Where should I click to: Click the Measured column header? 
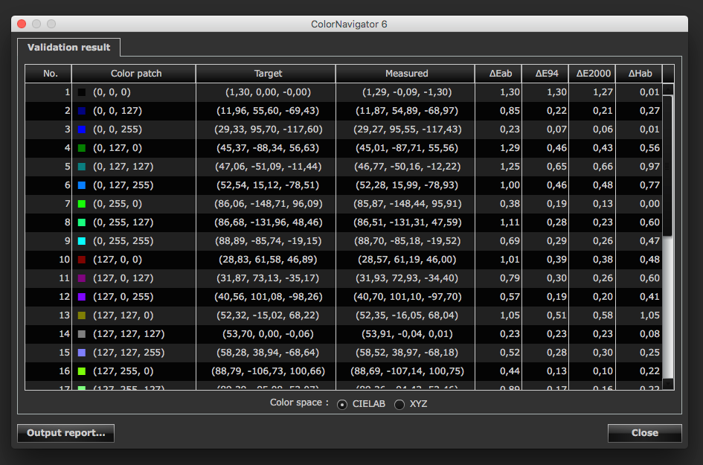pos(406,74)
